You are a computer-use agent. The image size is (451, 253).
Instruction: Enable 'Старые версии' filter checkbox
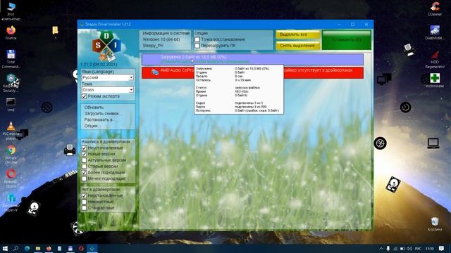pos(85,167)
